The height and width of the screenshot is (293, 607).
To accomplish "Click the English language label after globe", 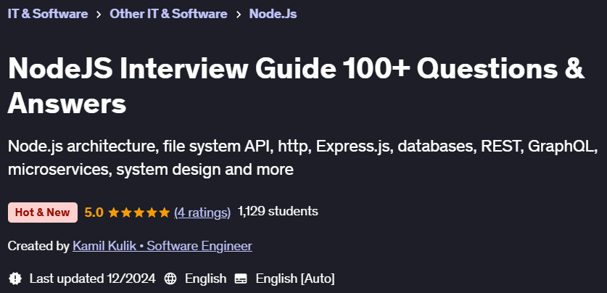I will 205,278.
